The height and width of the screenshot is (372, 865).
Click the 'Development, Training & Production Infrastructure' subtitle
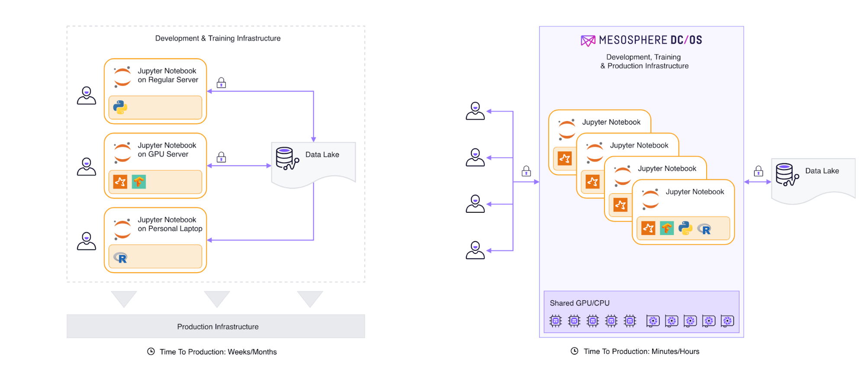[644, 61]
